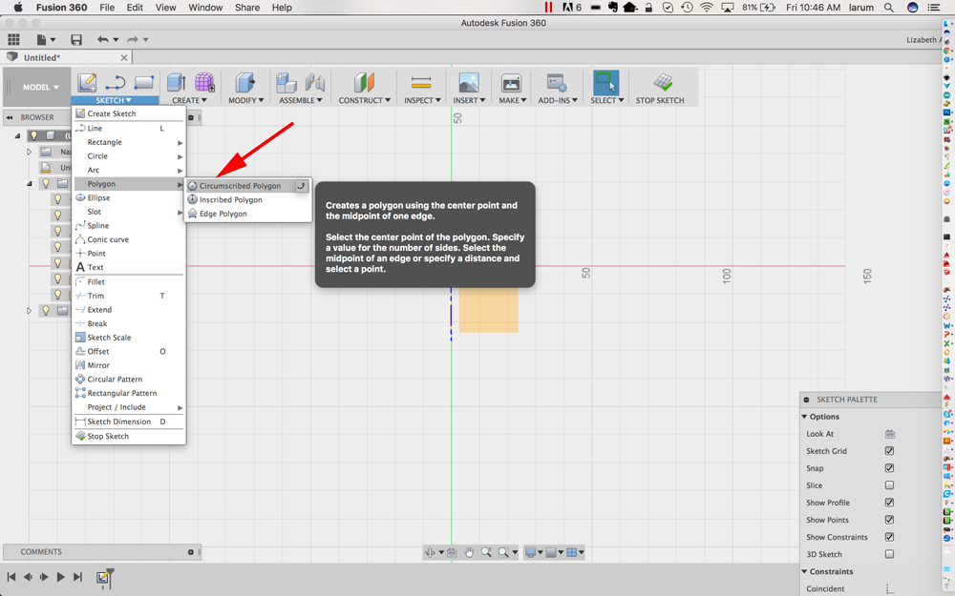
Task: Choose Inscribed Polygon from submenu
Action: 248,200
